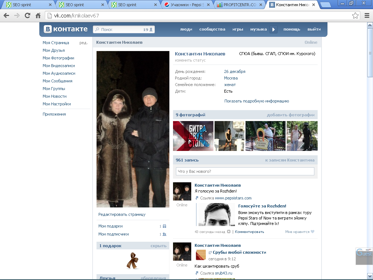Open Мои Друзья in sidebar
Image resolution: width=373 pixels, height=280 pixels.
tap(54, 50)
